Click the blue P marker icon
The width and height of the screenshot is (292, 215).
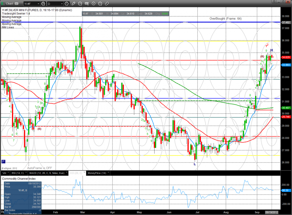[x=4, y=162]
